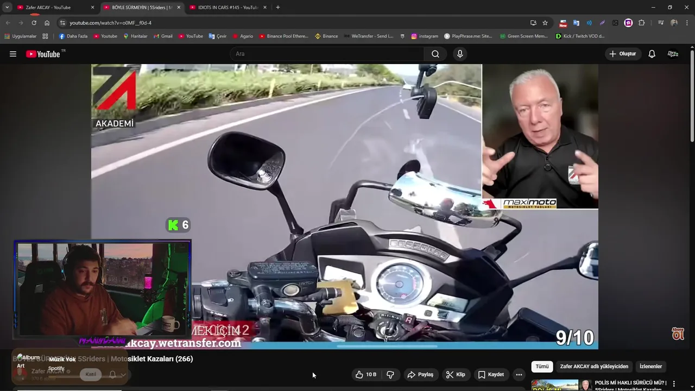The width and height of the screenshot is (695, 391).
Task: View site information icon in address bar
Action: pyautogui.click(x=62, y=23)
